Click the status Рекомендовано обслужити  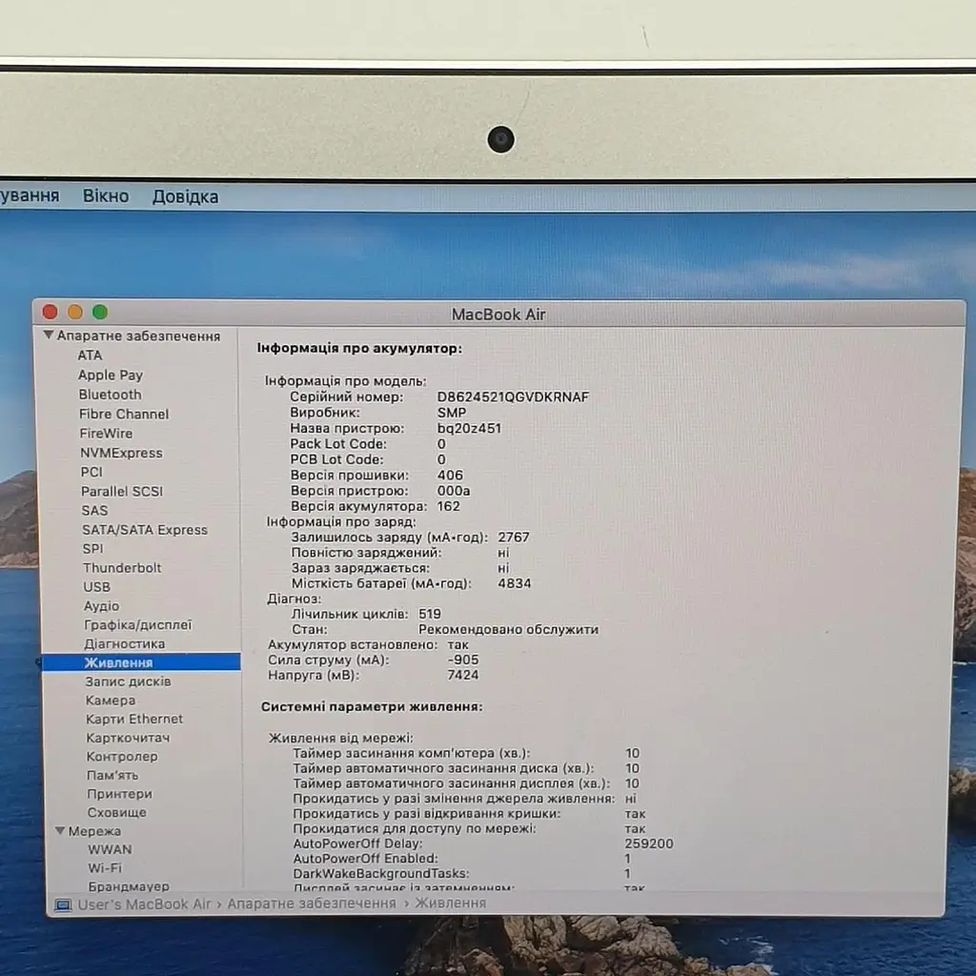click(509, 629)
